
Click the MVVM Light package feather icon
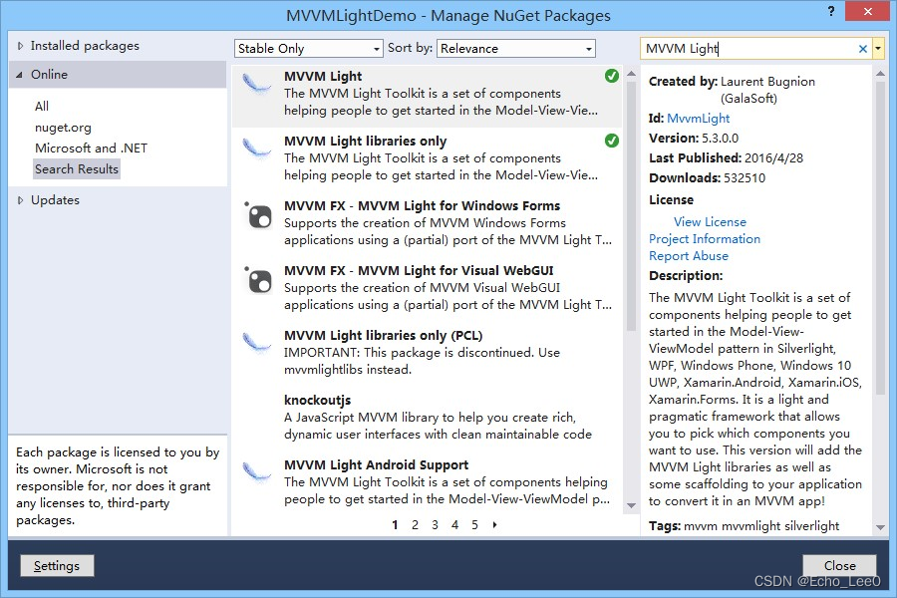click(x=256, y=85)
